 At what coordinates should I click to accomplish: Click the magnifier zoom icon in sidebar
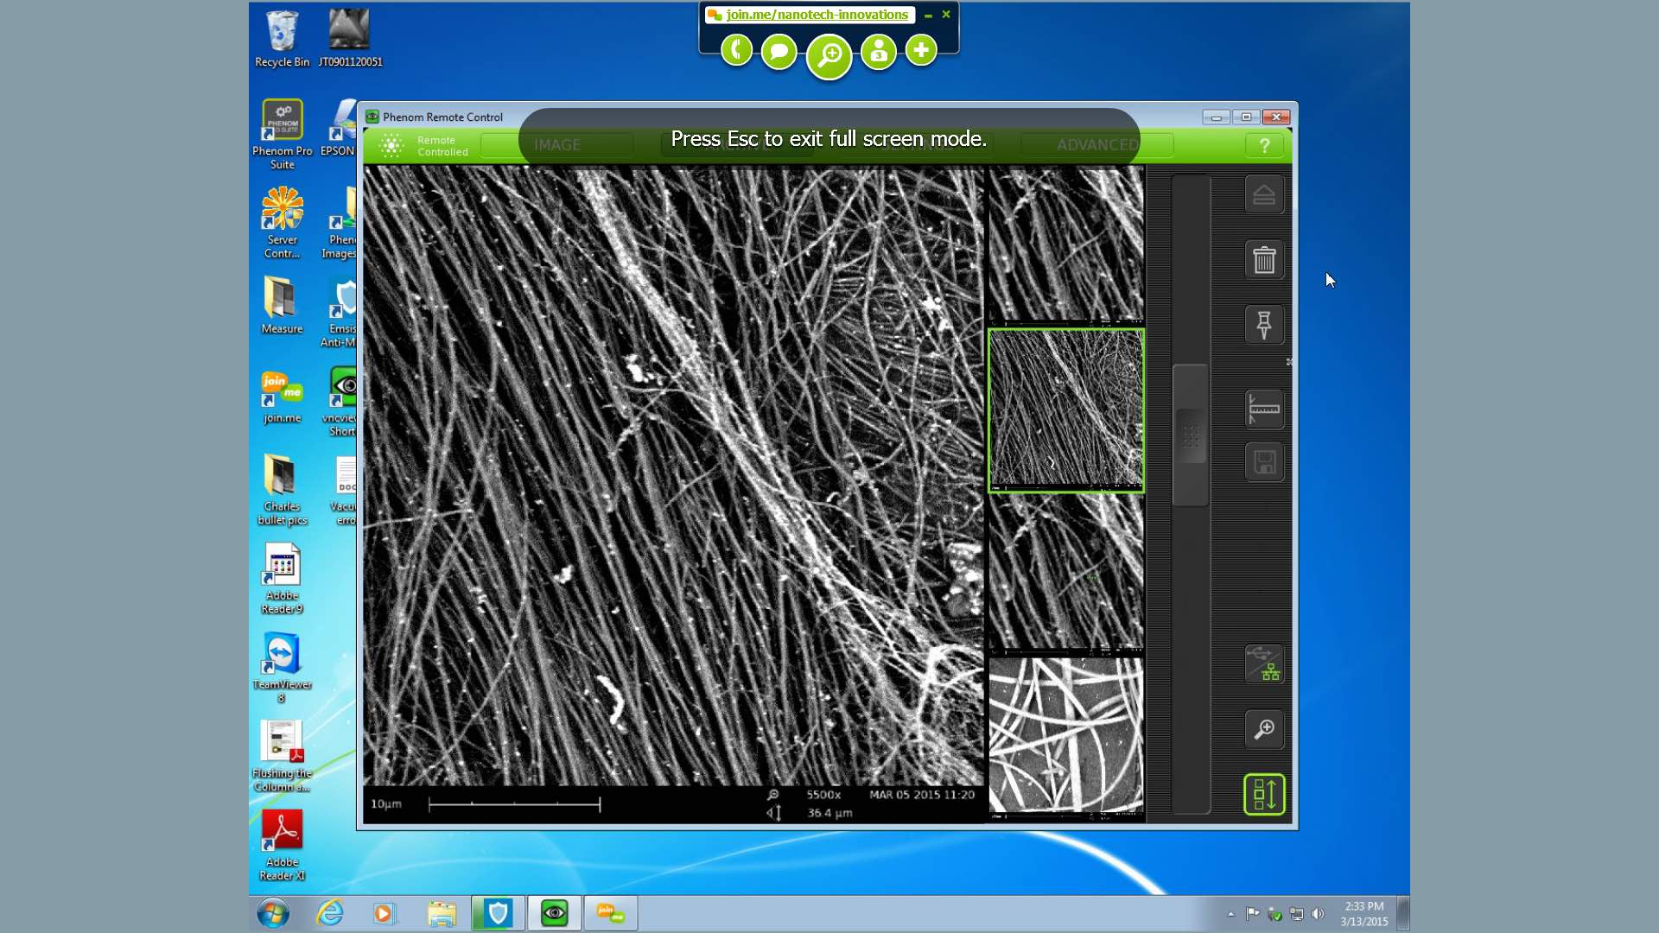click(x=1263, y=729)
